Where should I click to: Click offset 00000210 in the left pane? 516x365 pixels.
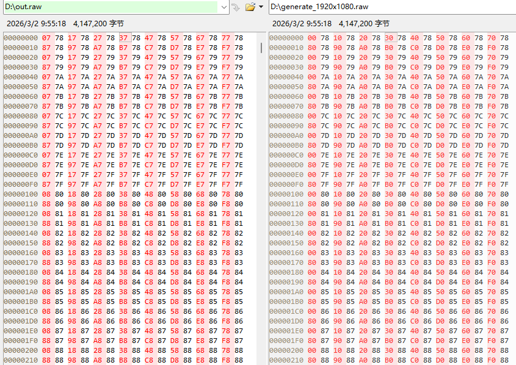tap(20, 360)
